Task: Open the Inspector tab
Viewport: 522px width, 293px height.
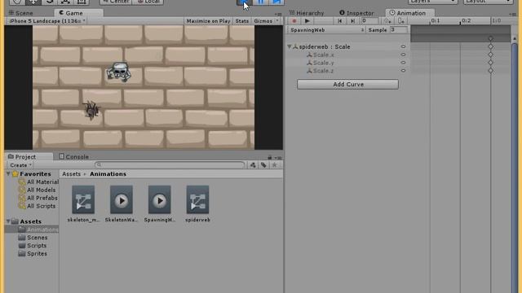Action: [356, 13]
